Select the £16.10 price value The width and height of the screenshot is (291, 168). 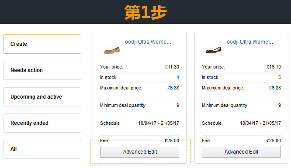pyautogui.click(x=274, y=67)
